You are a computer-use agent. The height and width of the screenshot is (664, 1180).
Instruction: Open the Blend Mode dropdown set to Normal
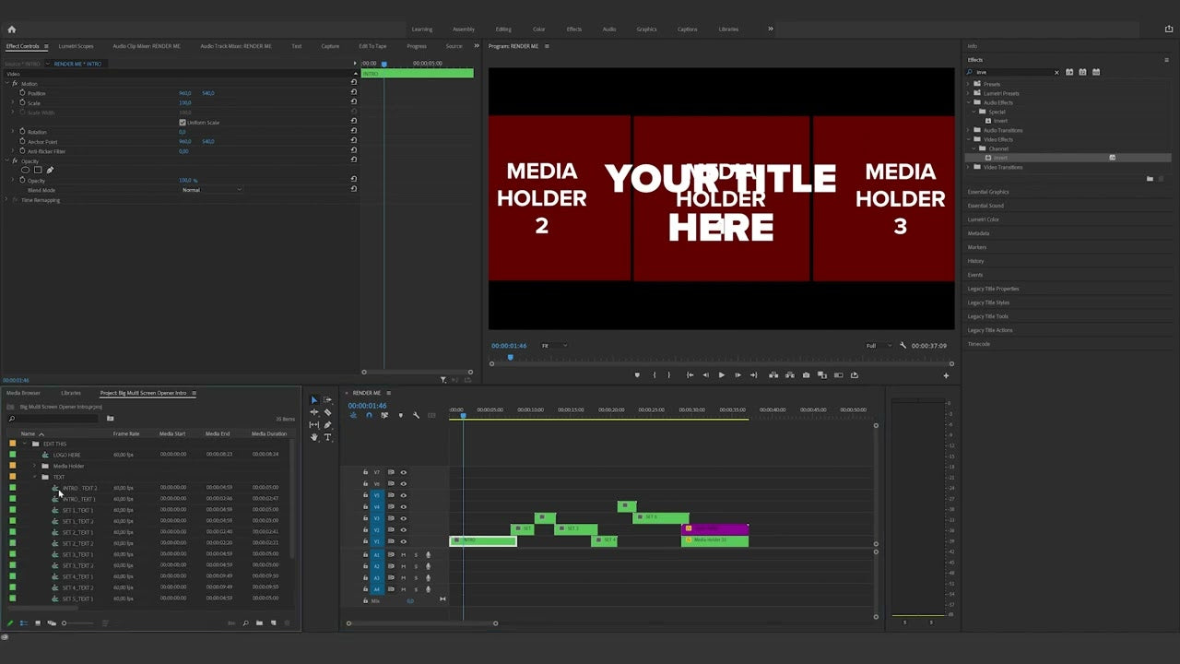pyautogui.click(x=212, y=190)
